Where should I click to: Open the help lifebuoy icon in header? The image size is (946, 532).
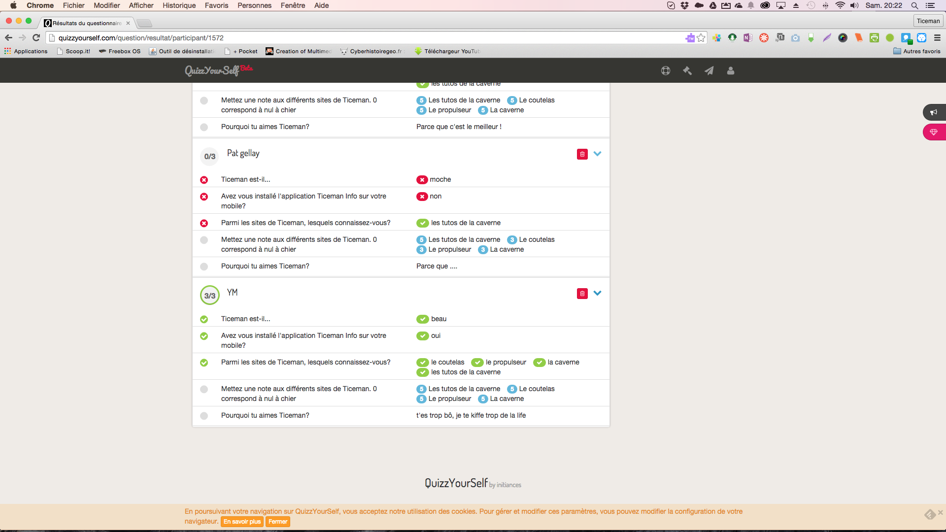coord(666,70)
